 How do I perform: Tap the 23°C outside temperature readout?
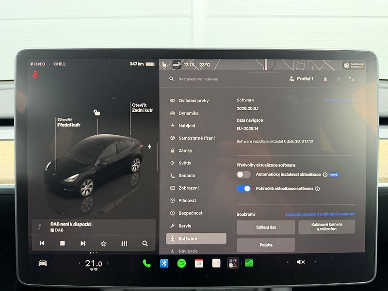[205, 65]
